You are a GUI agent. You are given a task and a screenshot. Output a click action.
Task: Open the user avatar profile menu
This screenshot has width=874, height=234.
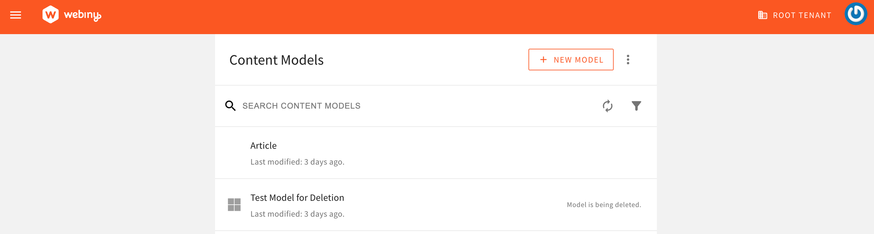pos(855,14)
